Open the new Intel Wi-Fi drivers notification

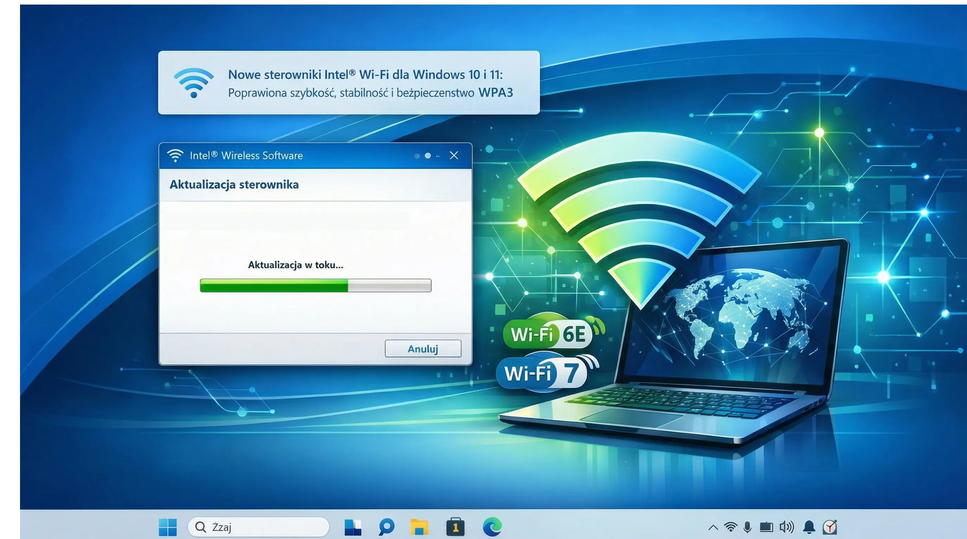370,83
